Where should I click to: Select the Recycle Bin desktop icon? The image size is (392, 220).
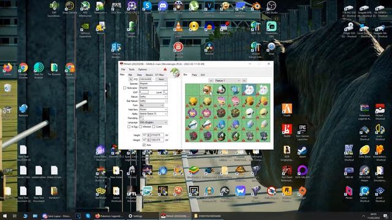[7, 89]
